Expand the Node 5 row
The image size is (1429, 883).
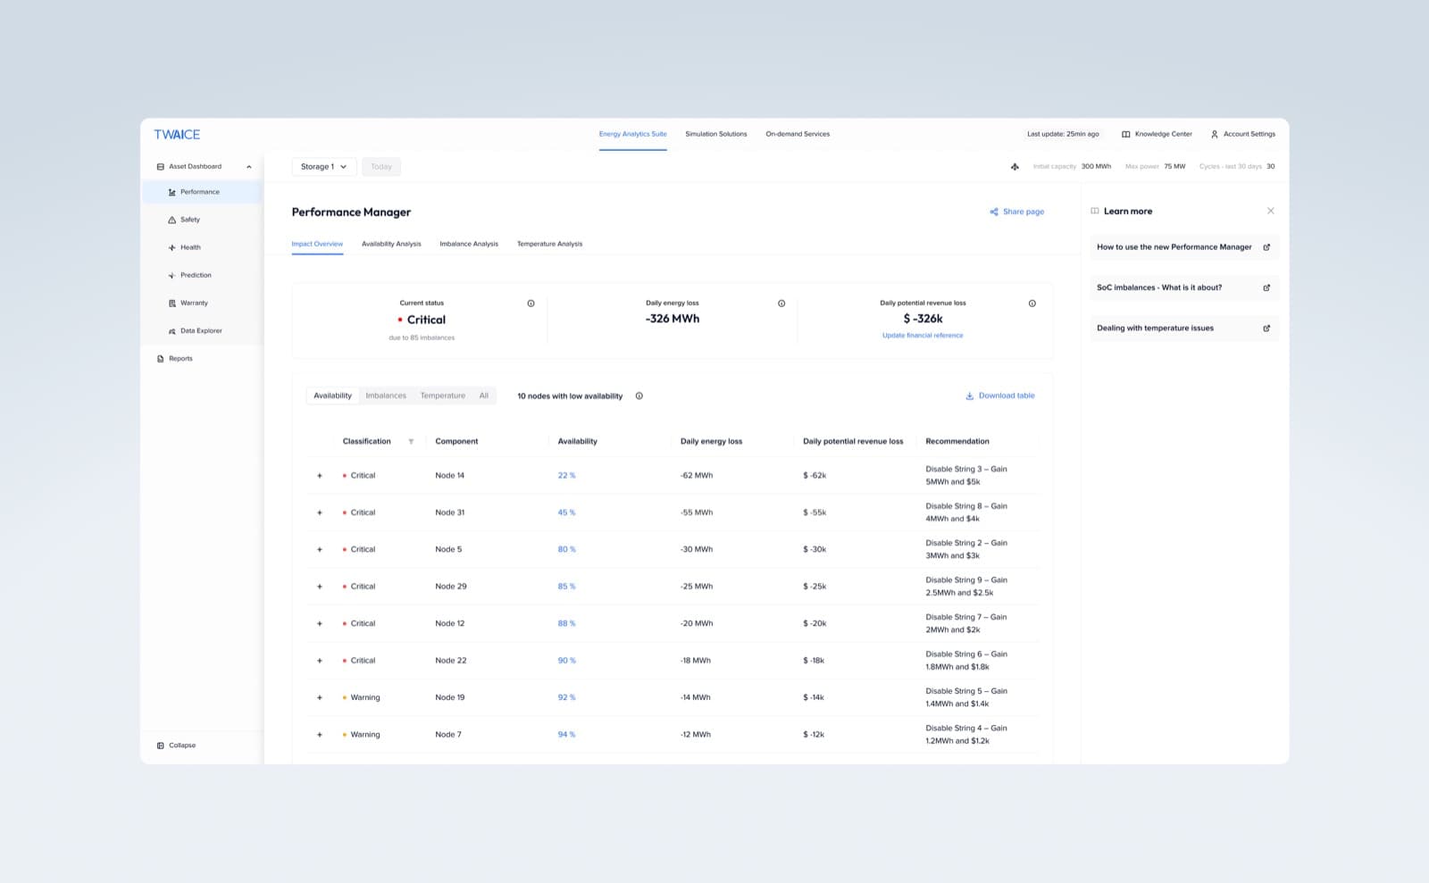click(320, 550)
